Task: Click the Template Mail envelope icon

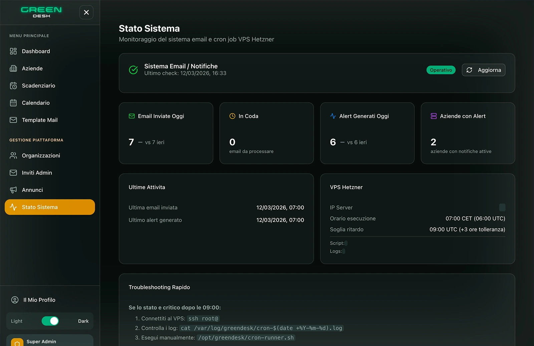Action: click(13, 120)
